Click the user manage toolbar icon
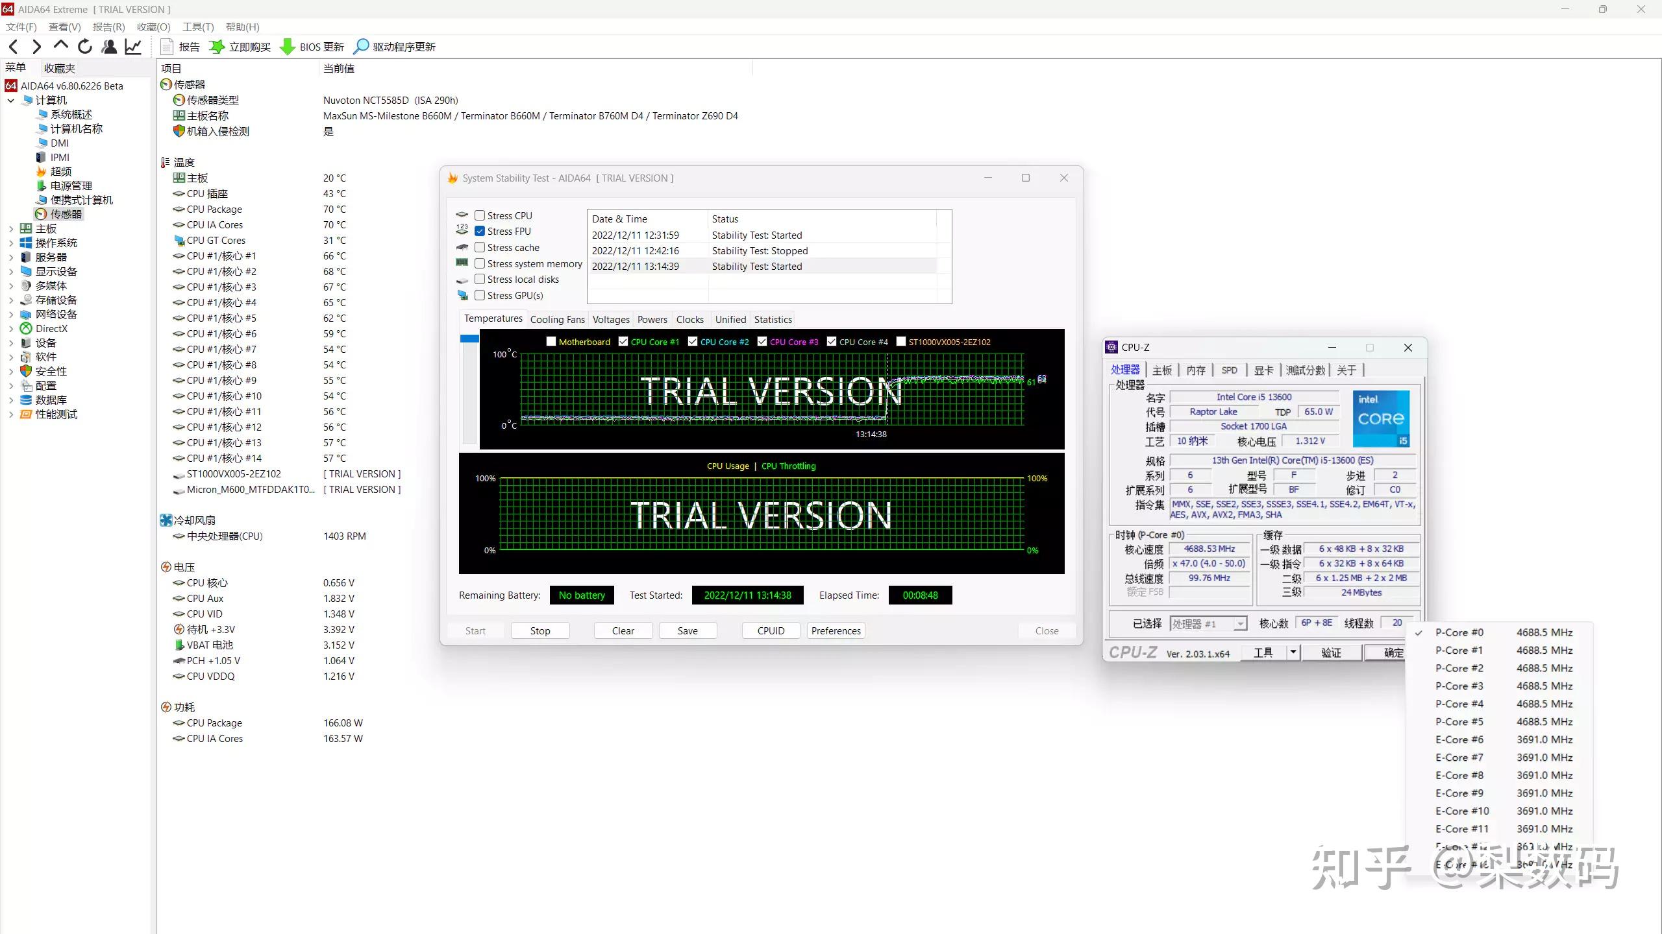Image resolution: width=1662 pixels, height=934 pixels. [110, 47]
